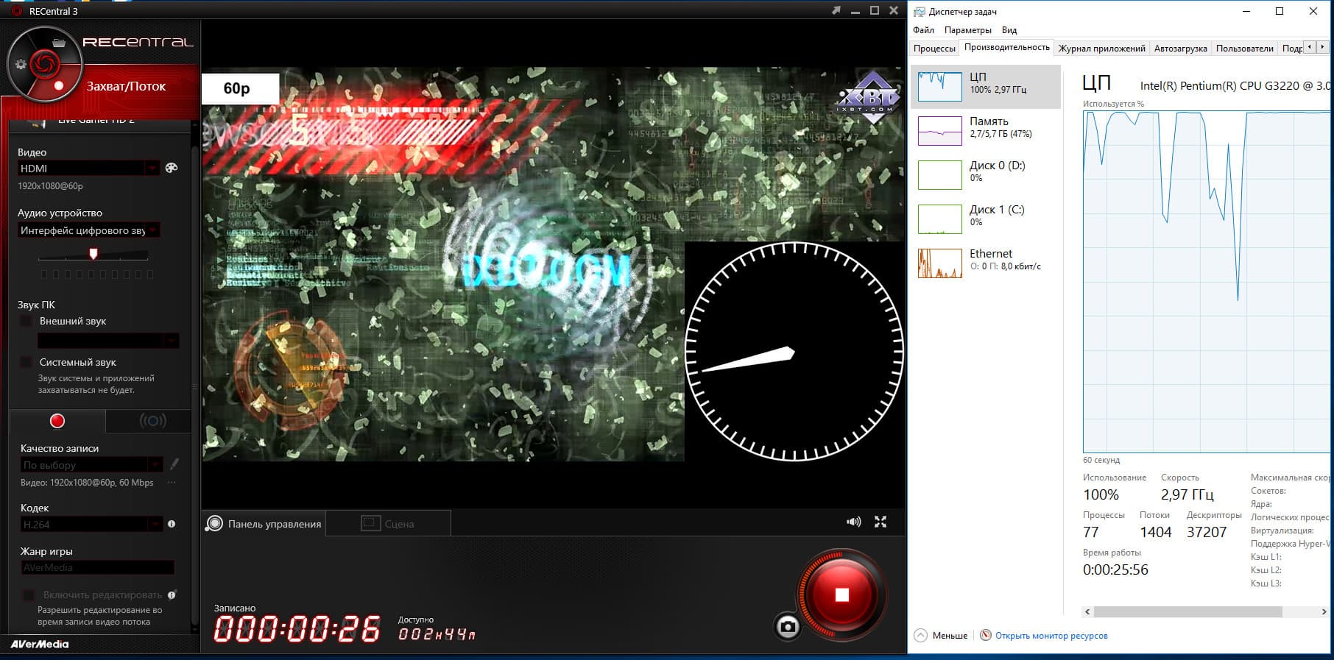Open the Пользователи tab
The height and width of the screenshot is (660, 1334).
point(1244,49)
